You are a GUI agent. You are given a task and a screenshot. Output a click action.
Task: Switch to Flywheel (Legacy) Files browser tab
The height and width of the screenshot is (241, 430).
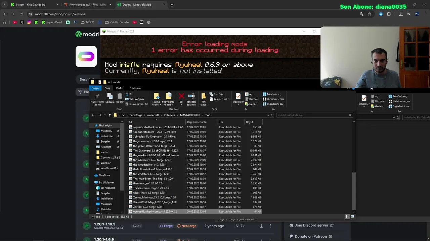[x=87, y=5]
